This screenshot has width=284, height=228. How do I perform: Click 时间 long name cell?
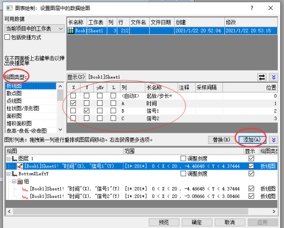(161, 103)
